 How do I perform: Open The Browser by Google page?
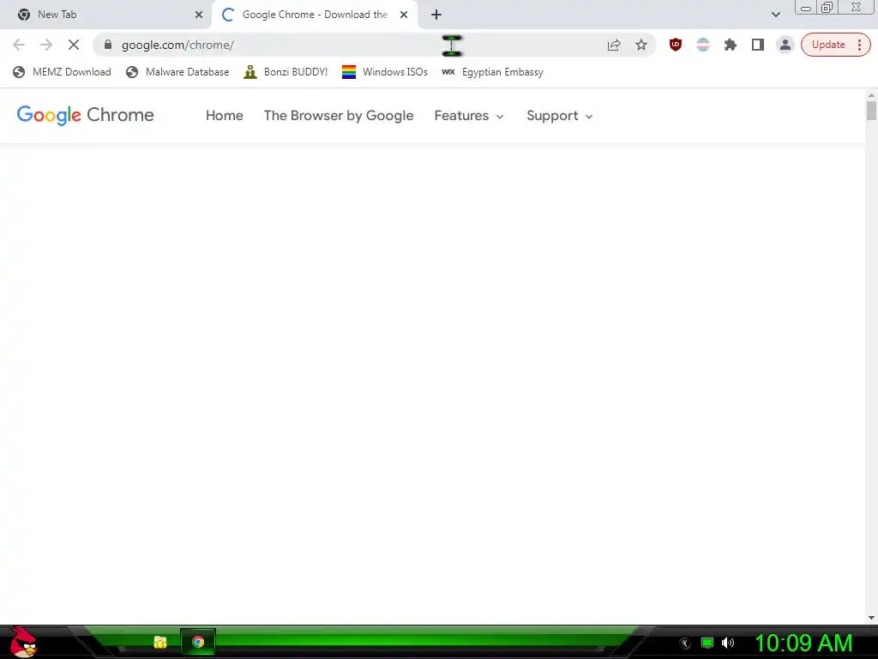(339, 116)
